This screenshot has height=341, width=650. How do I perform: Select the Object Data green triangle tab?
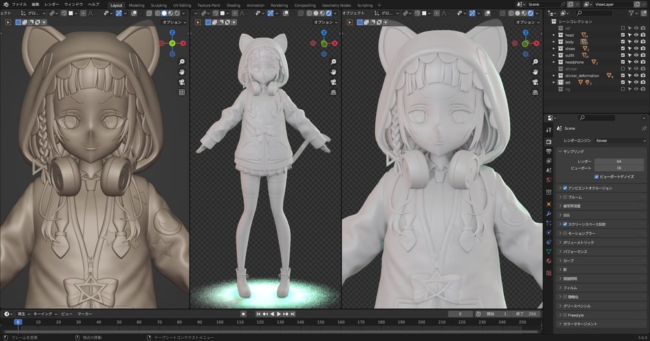(x=549, y=251)
